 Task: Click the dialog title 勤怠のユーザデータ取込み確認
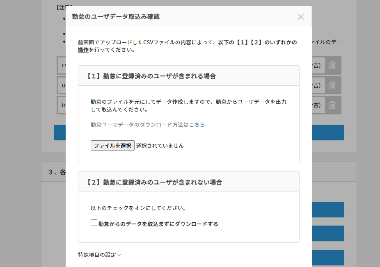116,17
